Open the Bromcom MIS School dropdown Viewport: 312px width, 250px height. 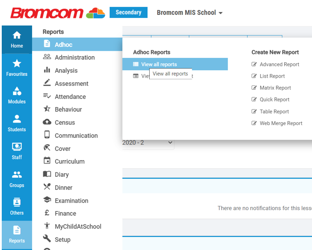[190, 13]
